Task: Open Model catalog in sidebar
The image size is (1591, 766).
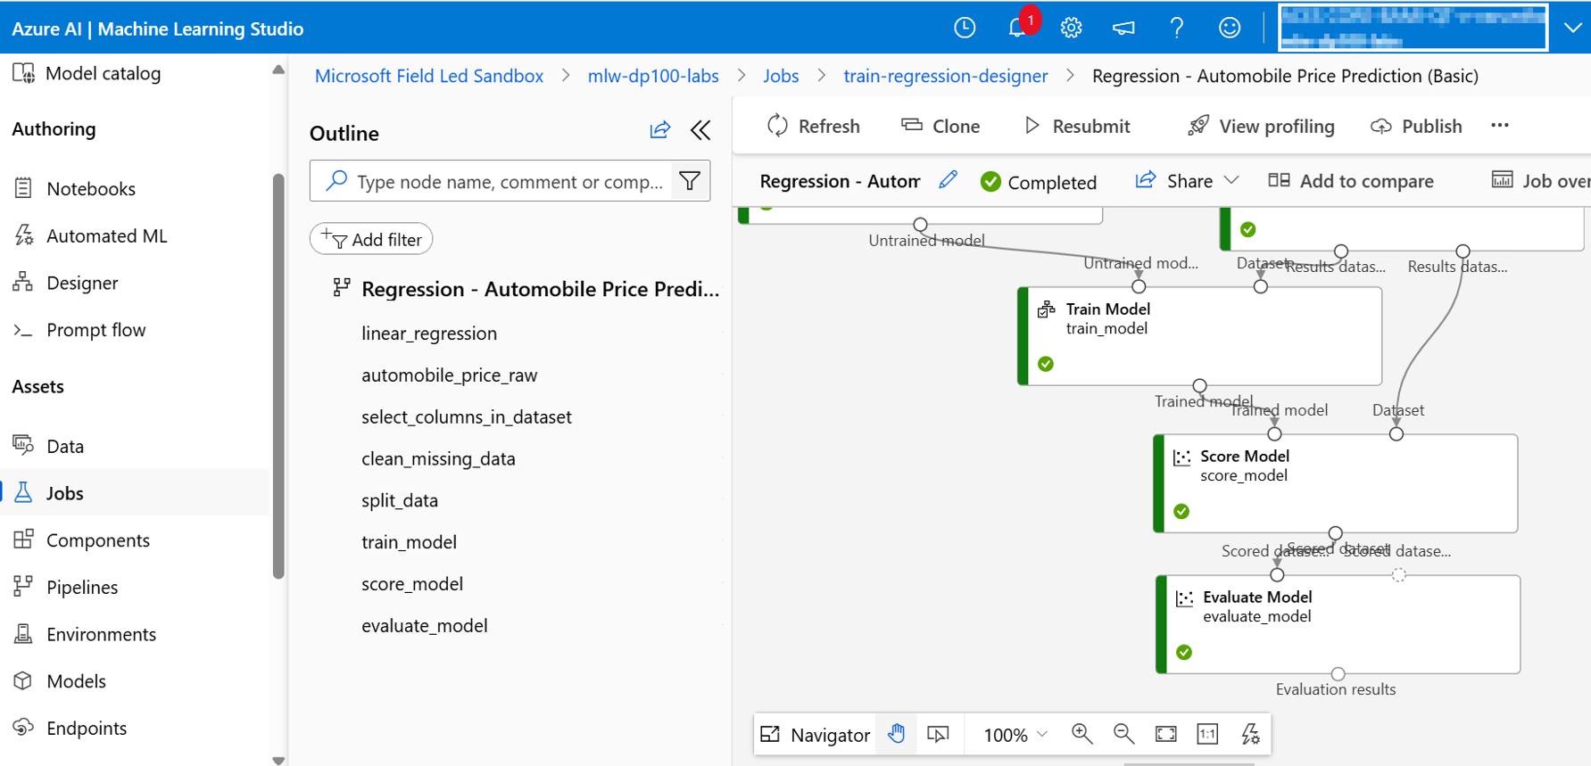Action: (x=87, y=73)
